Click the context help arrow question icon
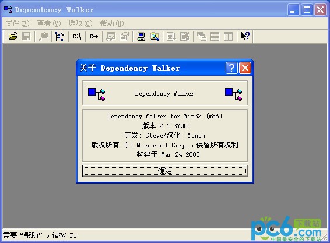 coord(245,36)
